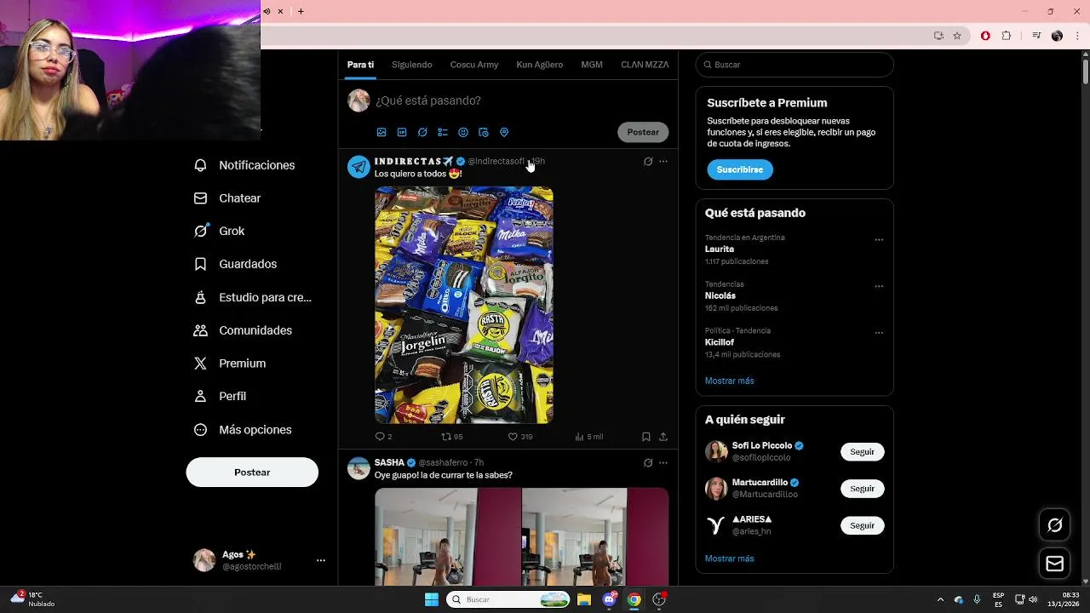Ask Grok about the INDIRECTAS post
The height and width of the screenshot is (613, 1090).
(x=648, y=161)
